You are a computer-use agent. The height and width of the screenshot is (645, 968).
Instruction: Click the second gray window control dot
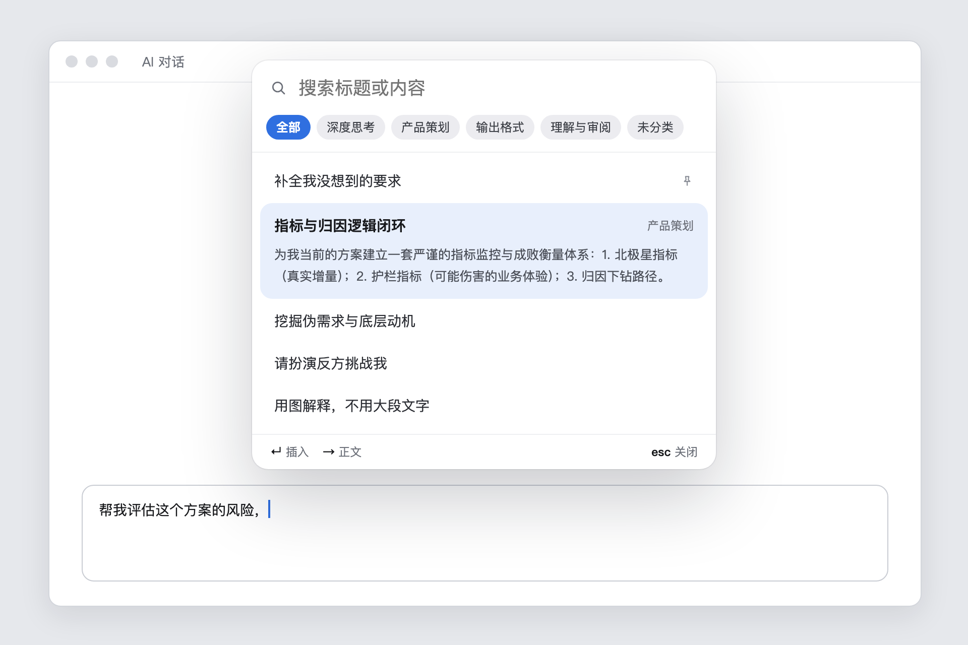(92, 61)
